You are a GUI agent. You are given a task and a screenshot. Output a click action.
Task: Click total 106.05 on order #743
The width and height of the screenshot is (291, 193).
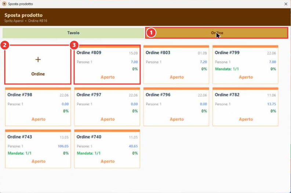click(63, 146)
